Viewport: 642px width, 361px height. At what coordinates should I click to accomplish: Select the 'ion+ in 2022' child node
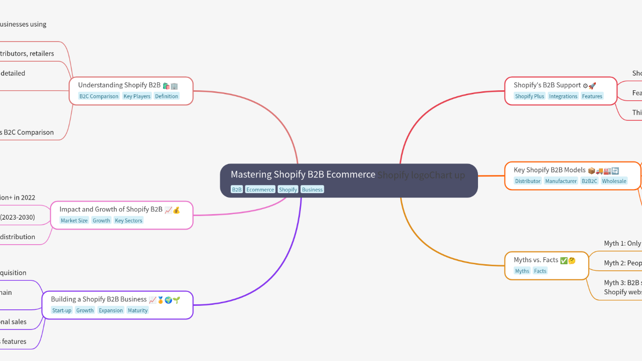pos(18,198)
